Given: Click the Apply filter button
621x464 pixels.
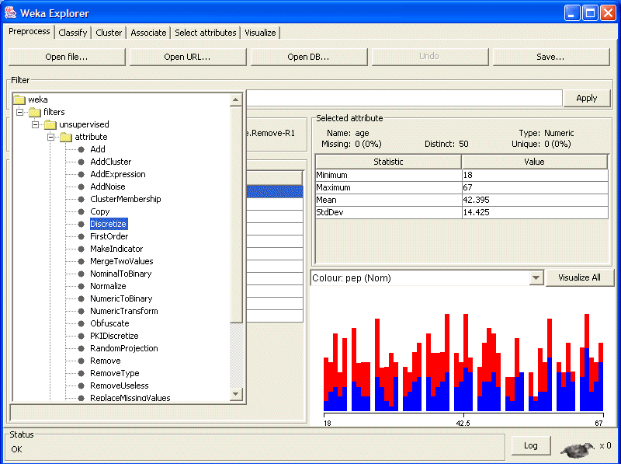Looking at the screenshot, I should (586, 98).
